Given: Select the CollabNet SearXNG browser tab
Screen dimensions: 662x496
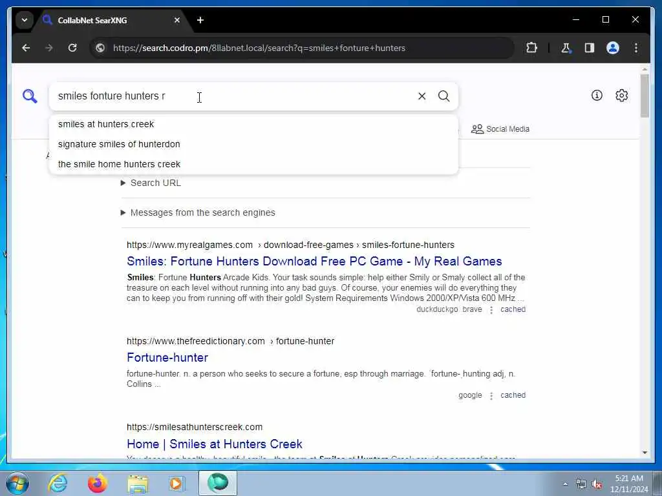Looking at the screenshot, I should (x=112, y=20).
